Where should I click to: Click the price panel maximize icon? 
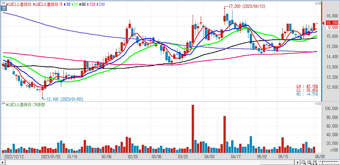coord(319,4)
